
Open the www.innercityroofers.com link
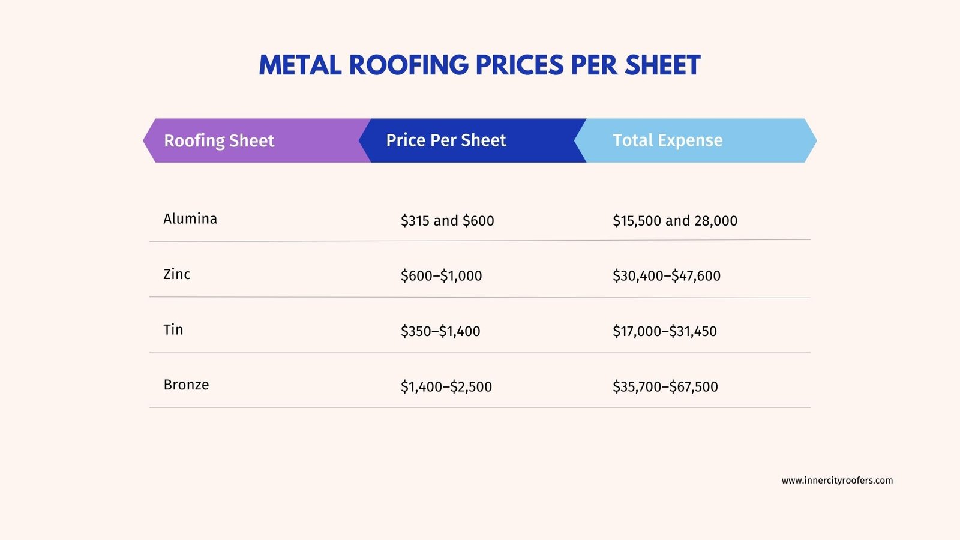coord(837,481)
